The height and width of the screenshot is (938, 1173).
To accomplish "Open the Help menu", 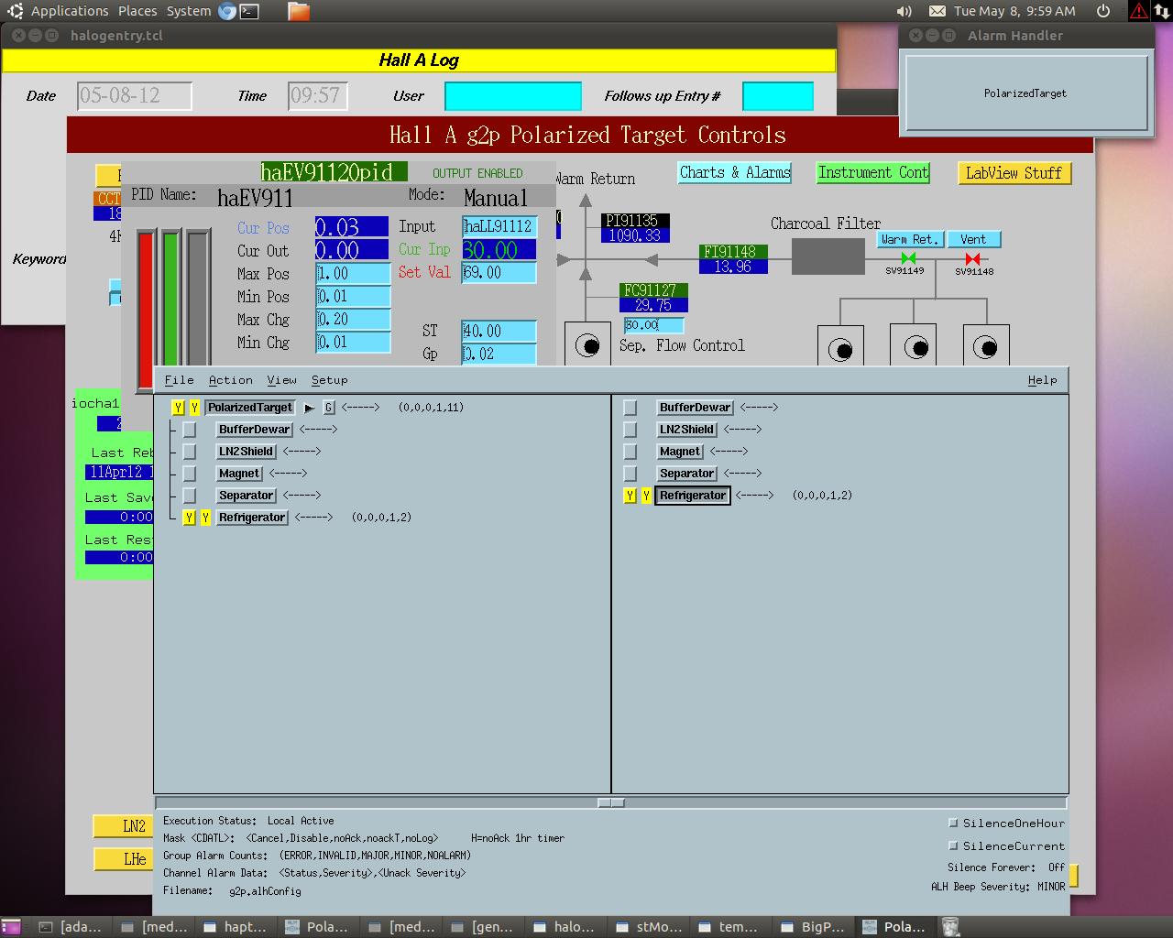I will (x=1042, y=380).
